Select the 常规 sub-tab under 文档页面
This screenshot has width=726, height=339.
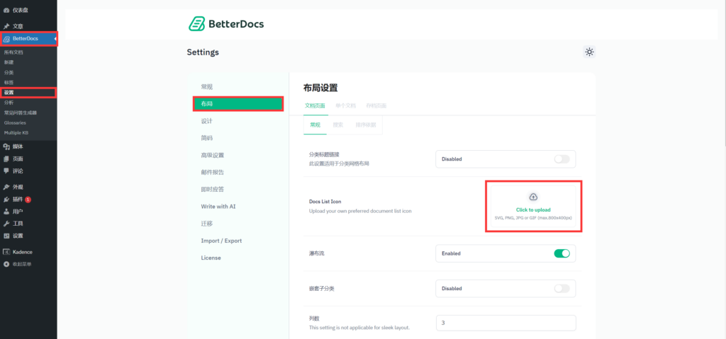coord(315,125)
